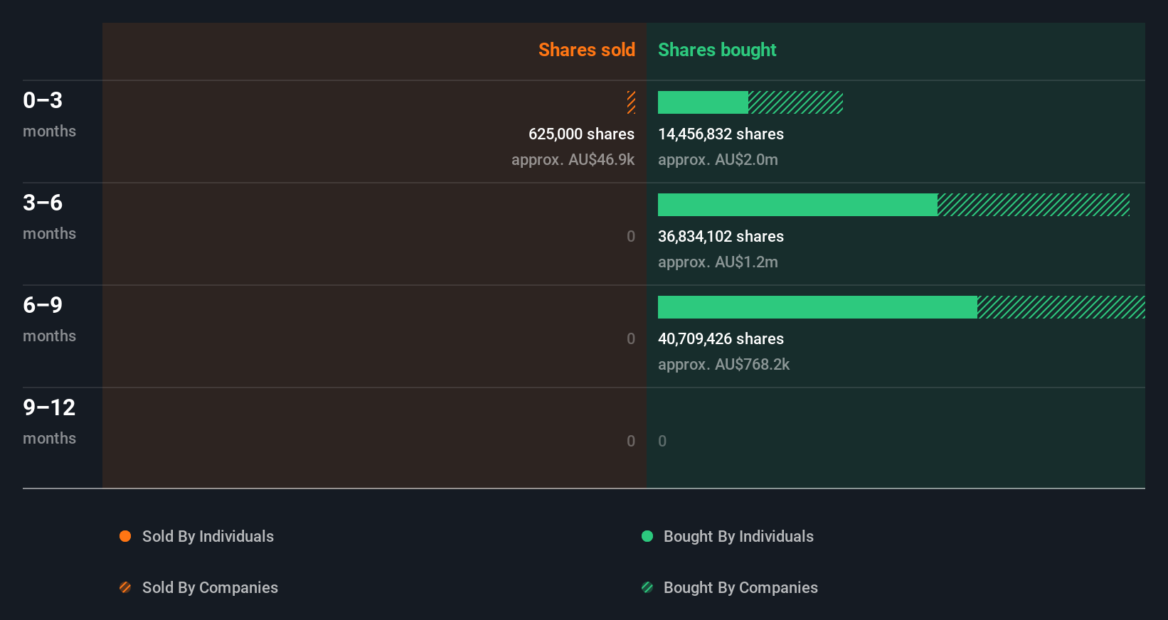
Task: Select the Bought By Individuals legend label
Action: [x=738, y=537]
